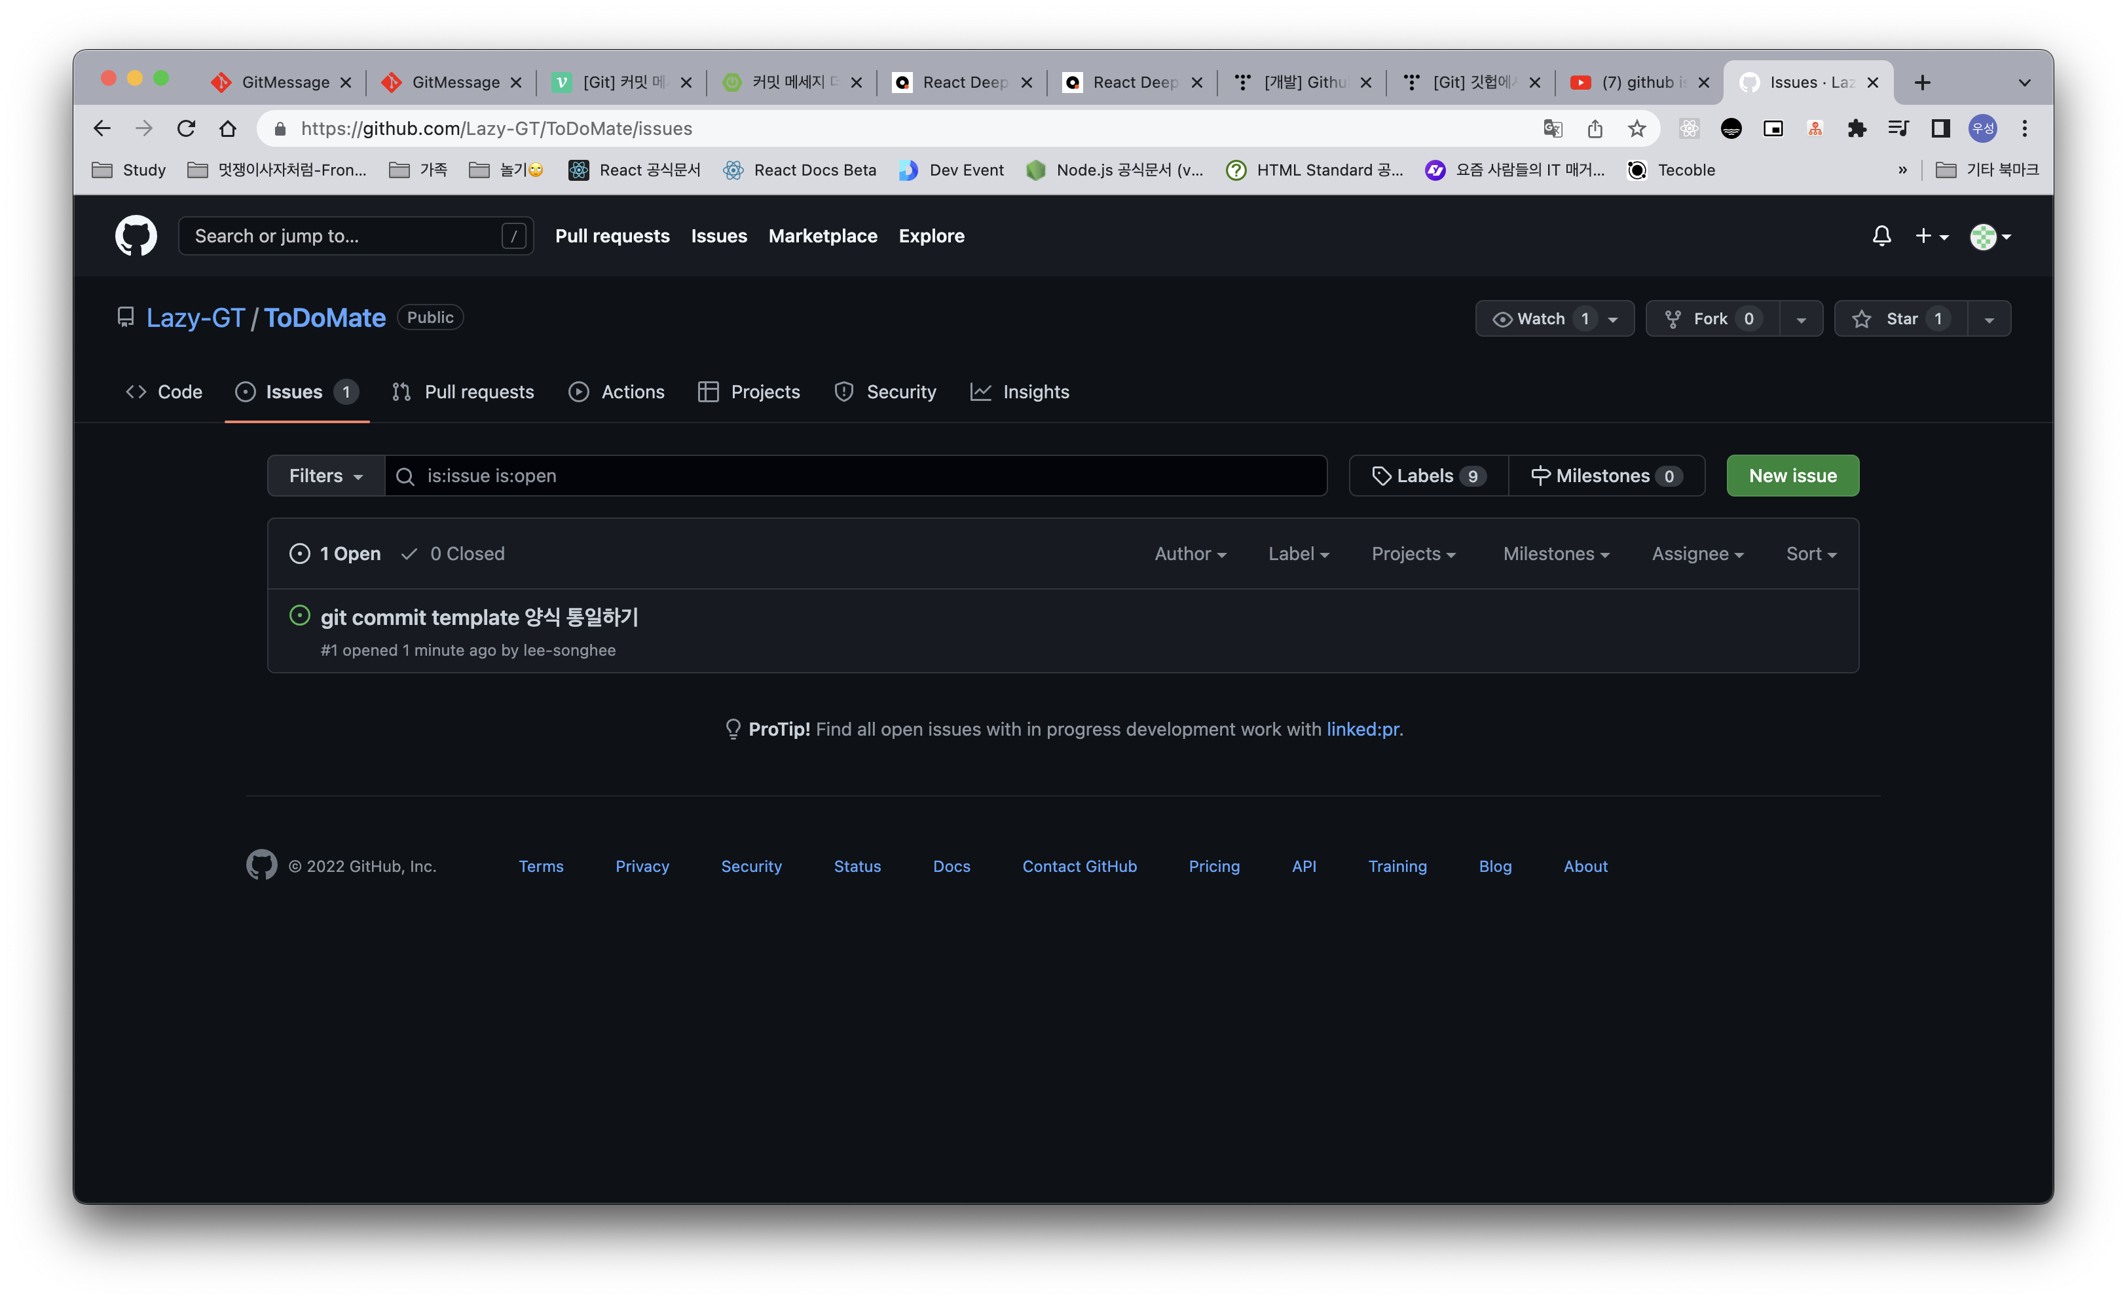Expand the Filters dropdown

pos(324,475)
